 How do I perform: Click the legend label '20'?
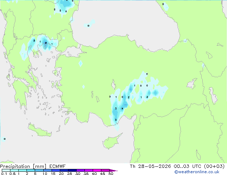click(x=61, y=174)
